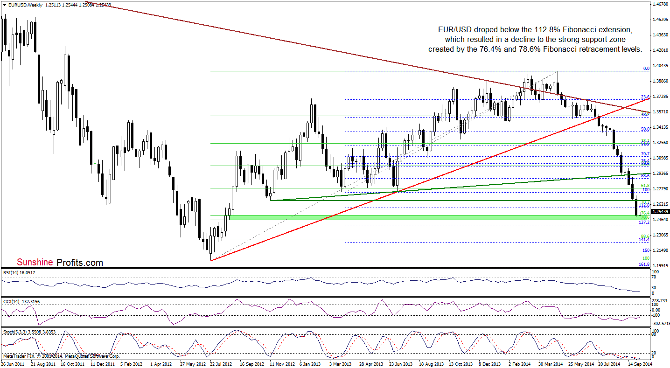Click the Fibonacci 150 level label
670x368 pixels.
(646, 250)
